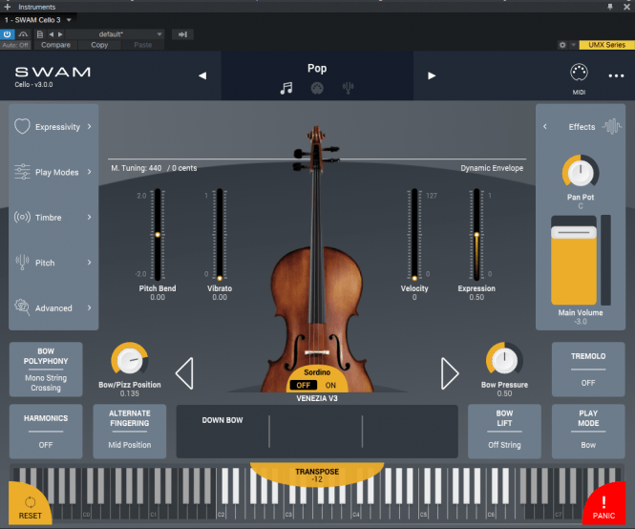
Task: Open dropdown arrow beside the gear
Action: (573, 45)
